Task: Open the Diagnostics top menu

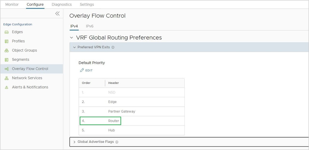Action: (62, 4)
